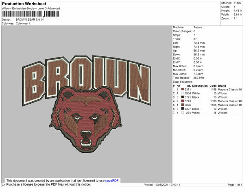Select 'Wilcom' brand in the 3397 row
This screenshot has height=188, width=244.
click(x=222, y=109)
